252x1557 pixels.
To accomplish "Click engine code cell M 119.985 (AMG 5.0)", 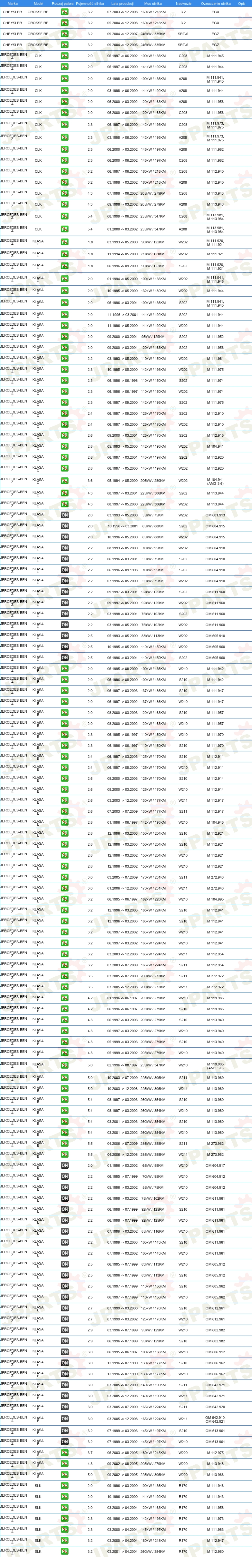I will click(215, 1065).
